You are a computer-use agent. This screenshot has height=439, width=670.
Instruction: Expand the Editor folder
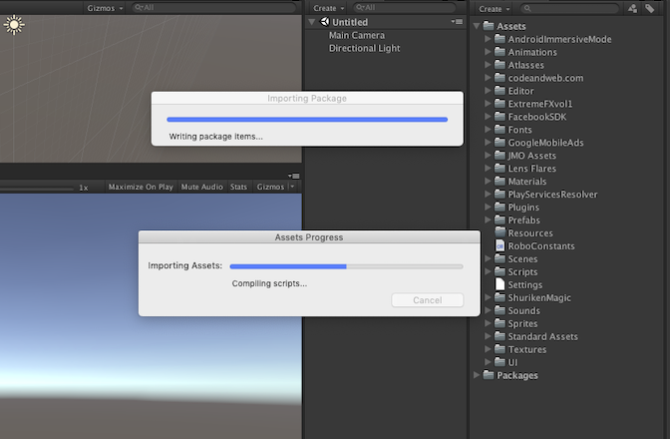pos(488,91)
